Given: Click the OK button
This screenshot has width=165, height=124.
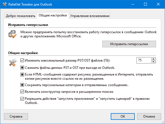Looking at the screenshot, I should tap(123, 116).
